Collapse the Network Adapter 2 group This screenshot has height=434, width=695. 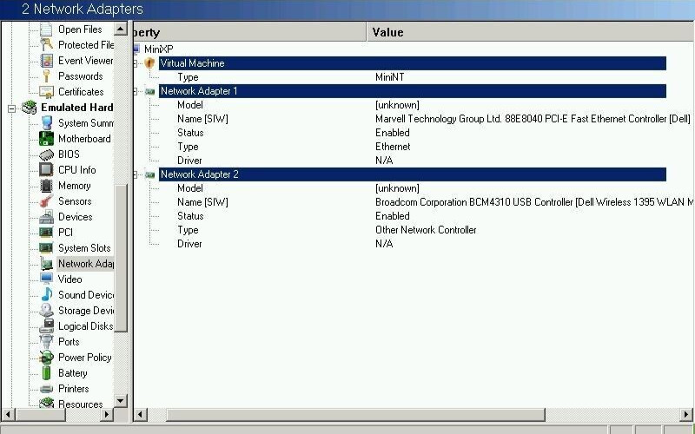[x=136, y=175]
